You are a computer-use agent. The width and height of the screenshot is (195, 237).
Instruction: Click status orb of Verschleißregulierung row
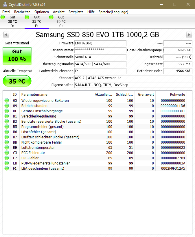click(x=7, y=116)
